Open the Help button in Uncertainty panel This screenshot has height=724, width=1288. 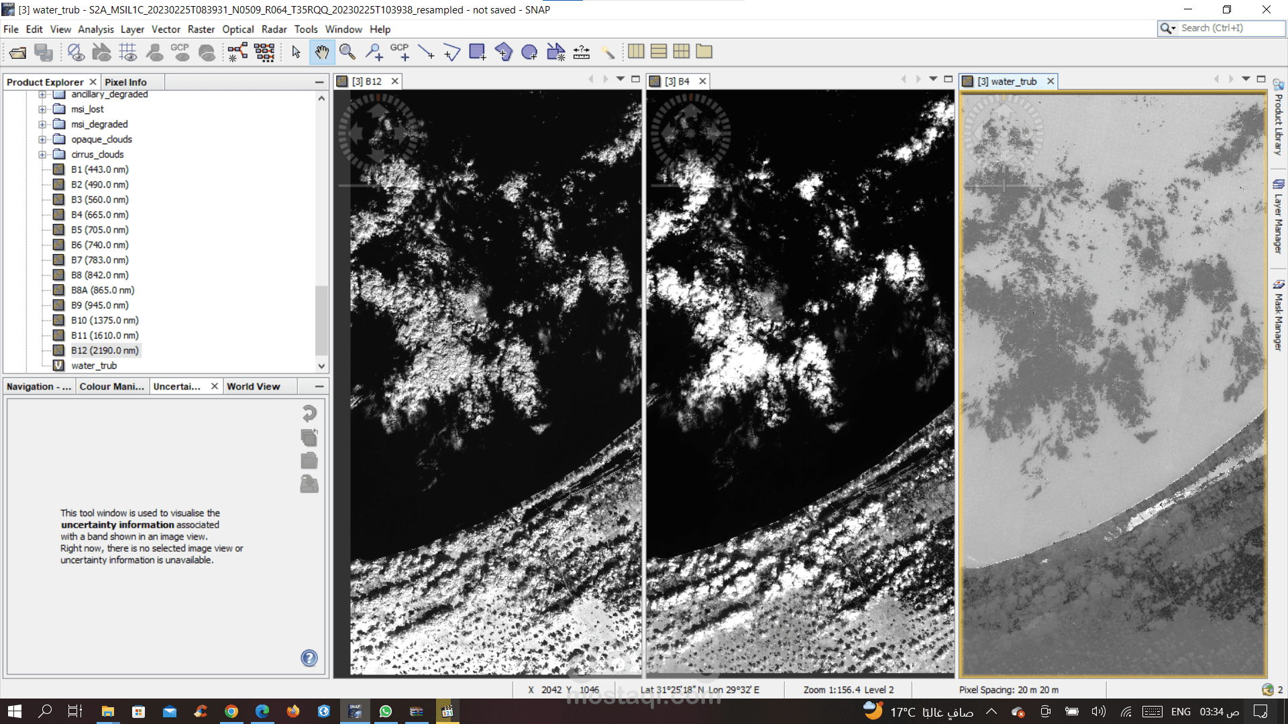point(309,658)
